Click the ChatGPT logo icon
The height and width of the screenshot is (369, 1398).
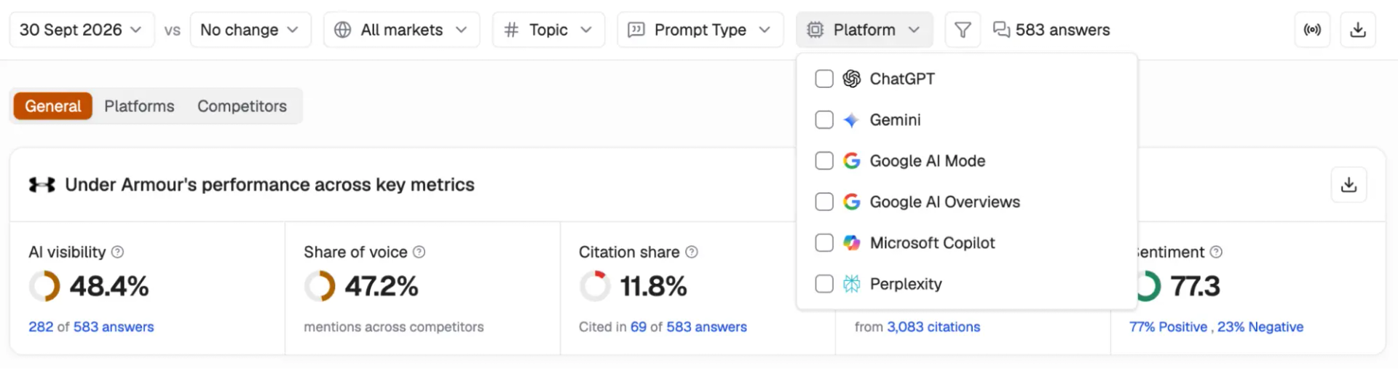(x=851, y=79)
